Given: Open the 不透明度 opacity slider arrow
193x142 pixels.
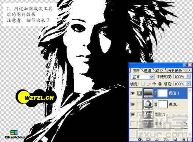Looking at the screenshot, I should tap(188, 76).
